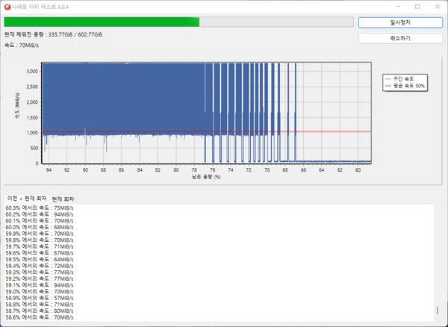Click the 남은 용량 (%) axis label

click(206, 177)
